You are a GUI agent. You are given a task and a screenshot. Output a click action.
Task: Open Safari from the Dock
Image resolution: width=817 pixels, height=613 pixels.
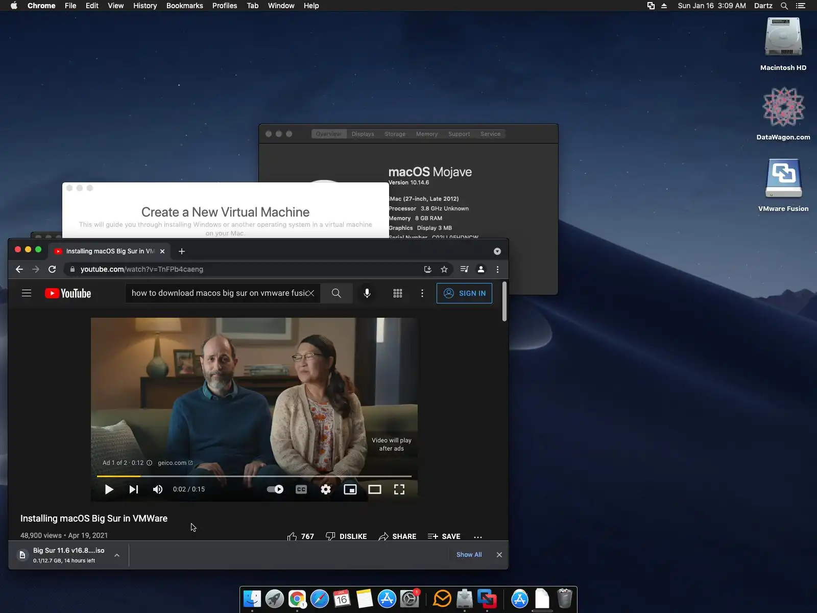click(320, 599)
